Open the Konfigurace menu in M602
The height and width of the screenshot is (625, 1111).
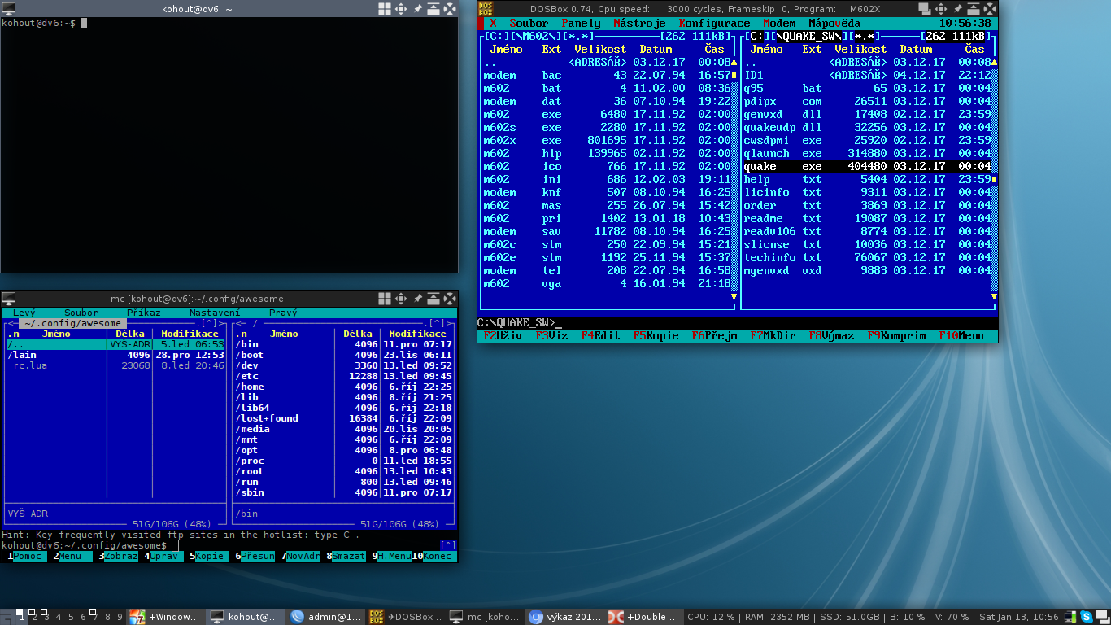pyautogui.click(x=714, y=24)
